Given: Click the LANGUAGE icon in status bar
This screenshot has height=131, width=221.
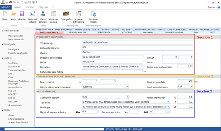Looking at the screenshot, I should coord(129,129).
